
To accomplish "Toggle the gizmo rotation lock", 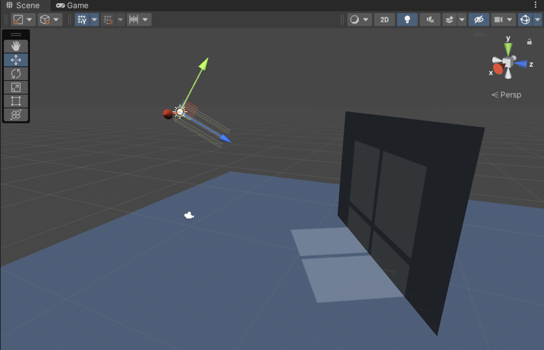I will (529, 42).
